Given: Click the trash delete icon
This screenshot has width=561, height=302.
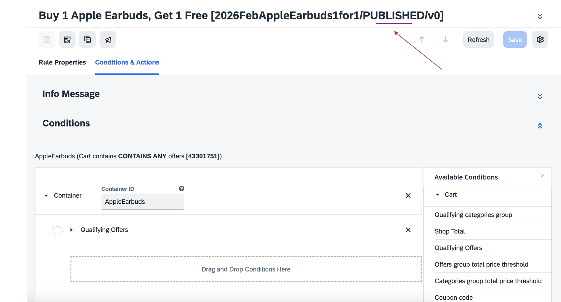Looking at the screenshot, I should [x=47, y=40].
